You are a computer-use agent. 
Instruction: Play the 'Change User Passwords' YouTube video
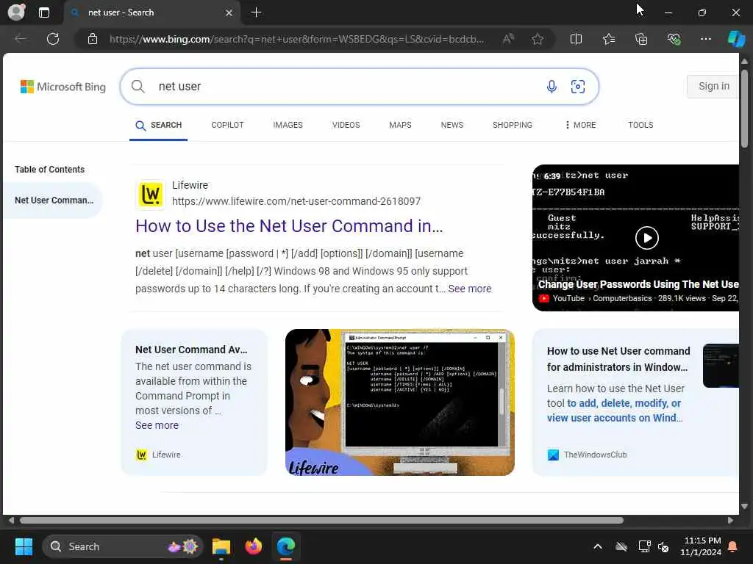646,237
